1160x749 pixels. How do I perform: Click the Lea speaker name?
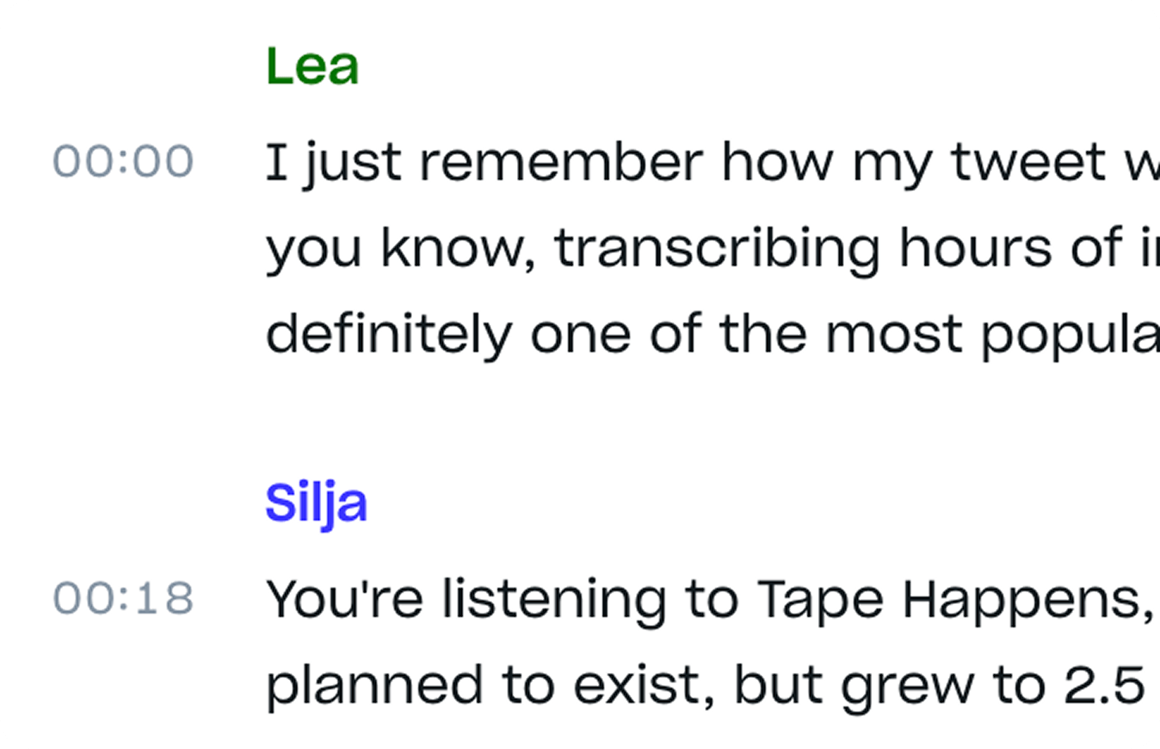tap(312, 66)
